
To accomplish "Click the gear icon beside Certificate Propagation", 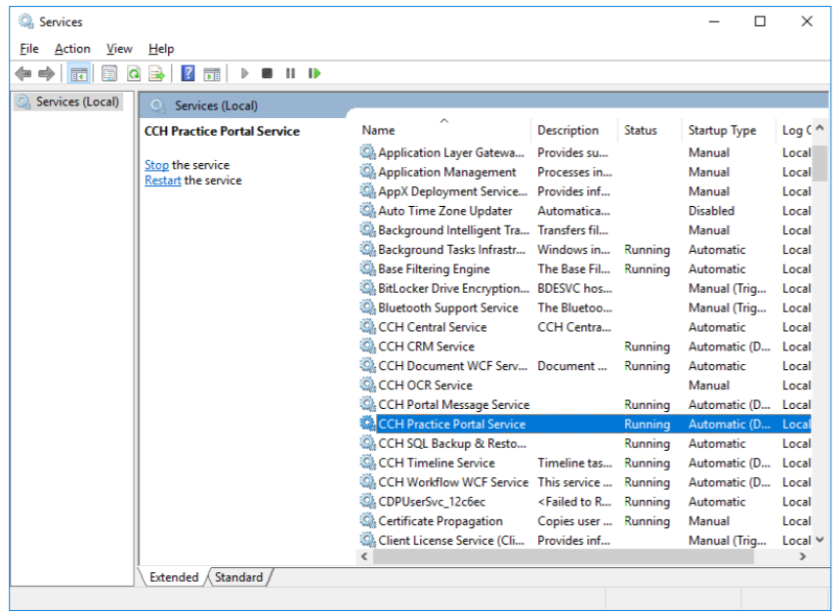I will 367,520.
